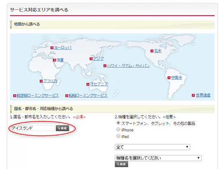
Task: Click the country name input field with アイスランド
Action: [x=32, y=128]
